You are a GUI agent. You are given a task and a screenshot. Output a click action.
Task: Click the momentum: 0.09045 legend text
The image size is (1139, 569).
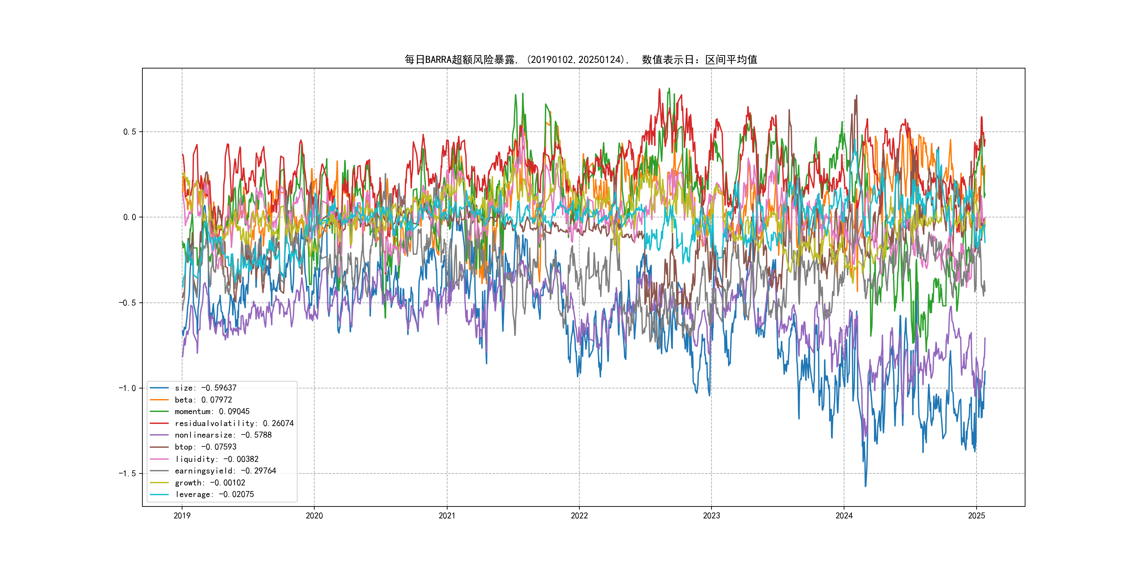pos(212,411)
